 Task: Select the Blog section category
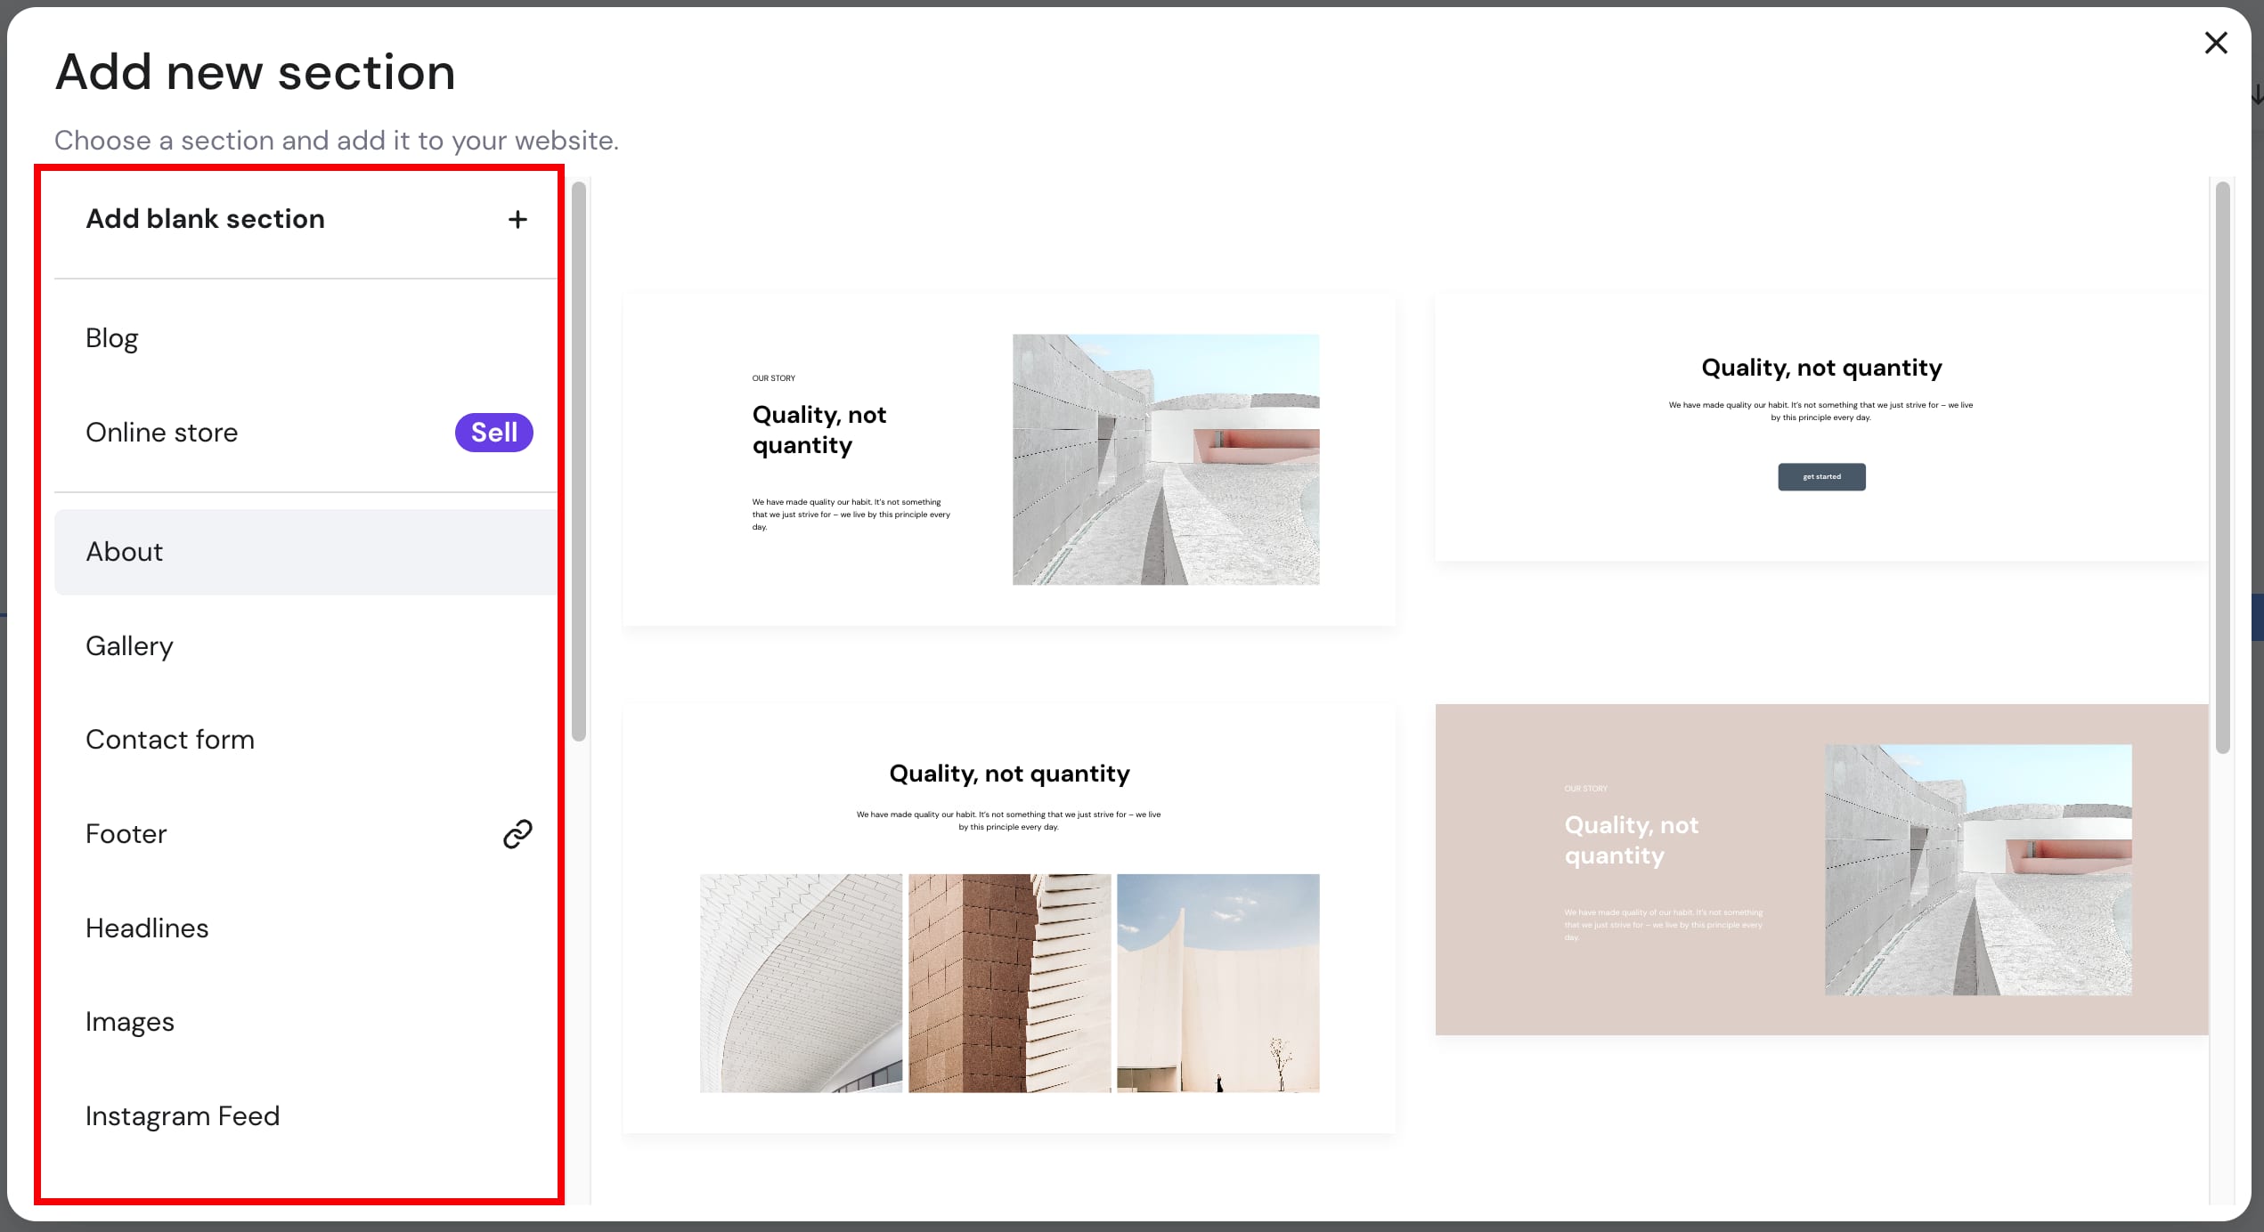point(112,337)
